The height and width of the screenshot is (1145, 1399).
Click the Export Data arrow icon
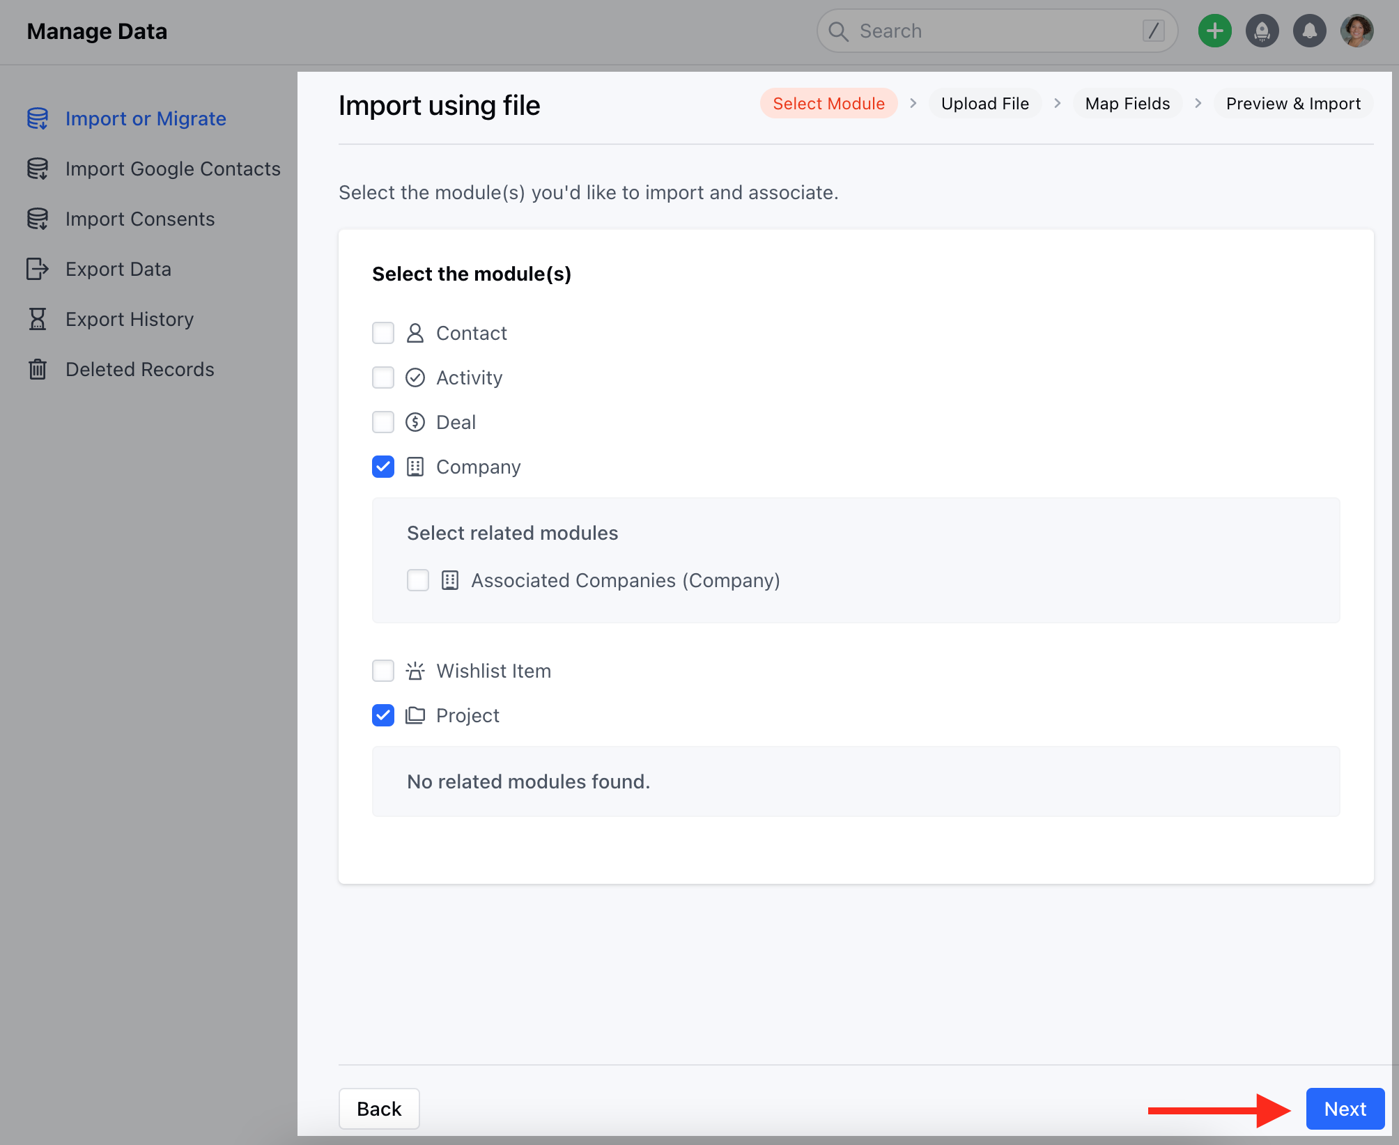pos(38,269)
